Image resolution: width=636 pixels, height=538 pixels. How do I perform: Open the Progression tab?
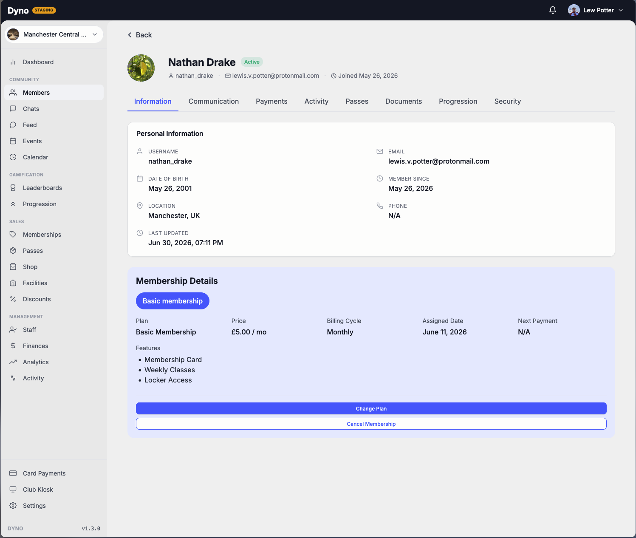(458, 101)
